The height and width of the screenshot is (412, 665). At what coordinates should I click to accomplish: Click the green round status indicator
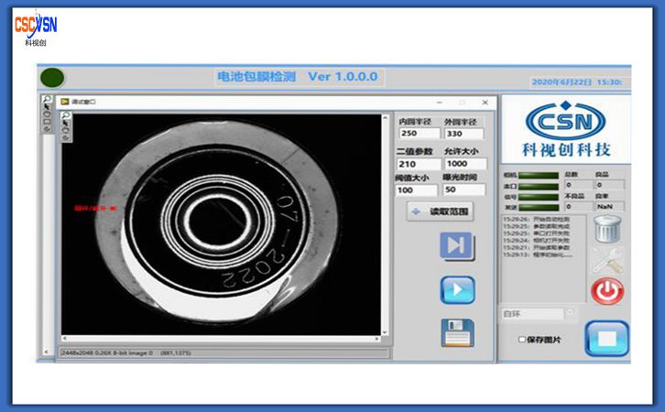pyautogui.click(x=53, y=79)
